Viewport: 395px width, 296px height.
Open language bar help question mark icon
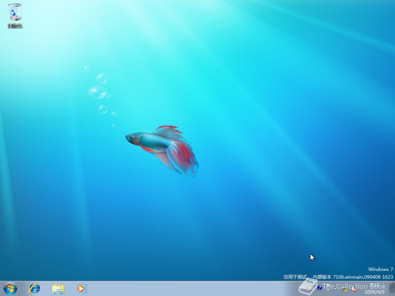pyautogui.click(x=320, y=288)
